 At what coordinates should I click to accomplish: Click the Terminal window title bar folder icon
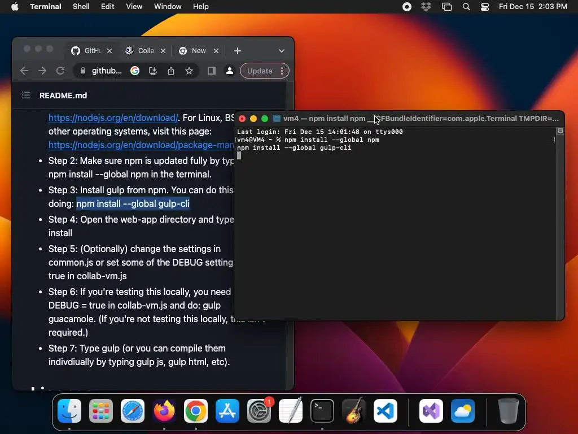tap(277, 119)
